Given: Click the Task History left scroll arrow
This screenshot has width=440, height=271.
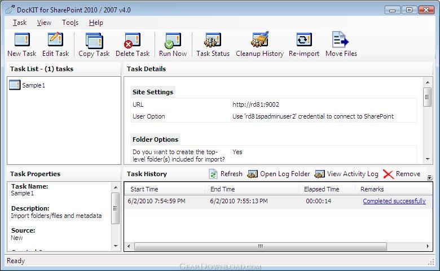Looking at the screenshot, I should pos(129,246).
